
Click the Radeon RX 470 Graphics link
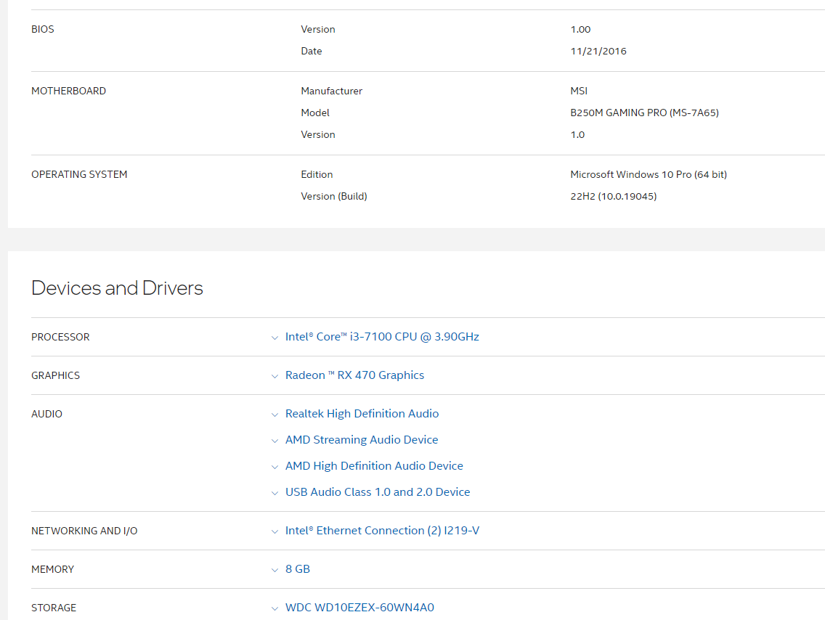point(354,375)
